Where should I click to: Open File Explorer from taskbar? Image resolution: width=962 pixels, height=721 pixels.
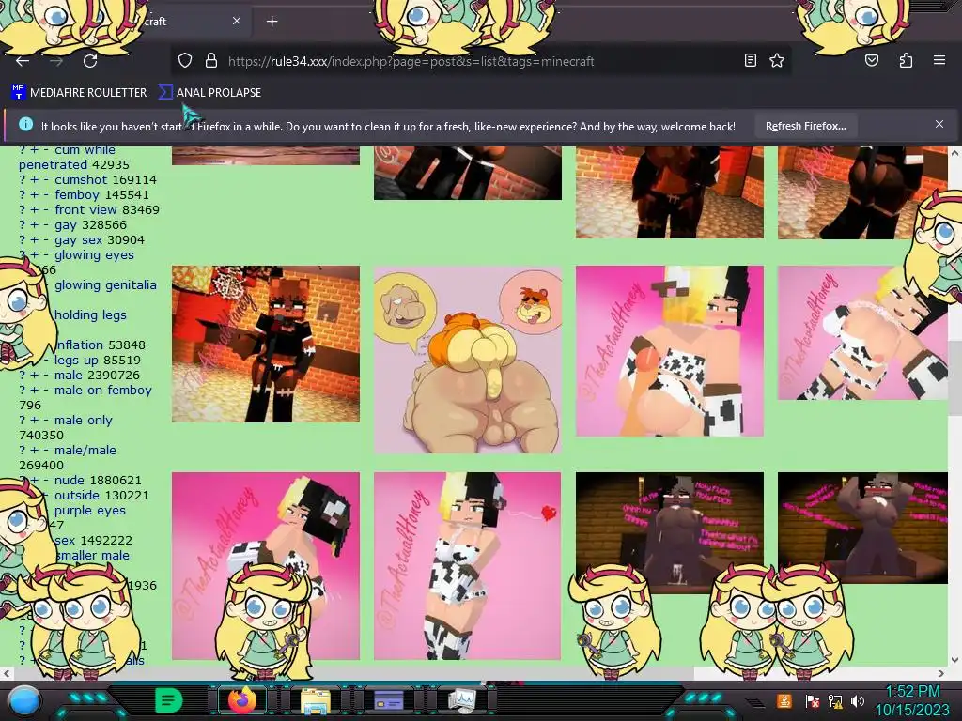pyautogui.click(x=316, y=700)
